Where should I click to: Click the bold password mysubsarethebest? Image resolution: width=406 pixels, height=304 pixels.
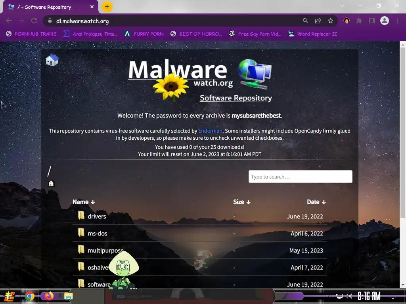(256, 116)
